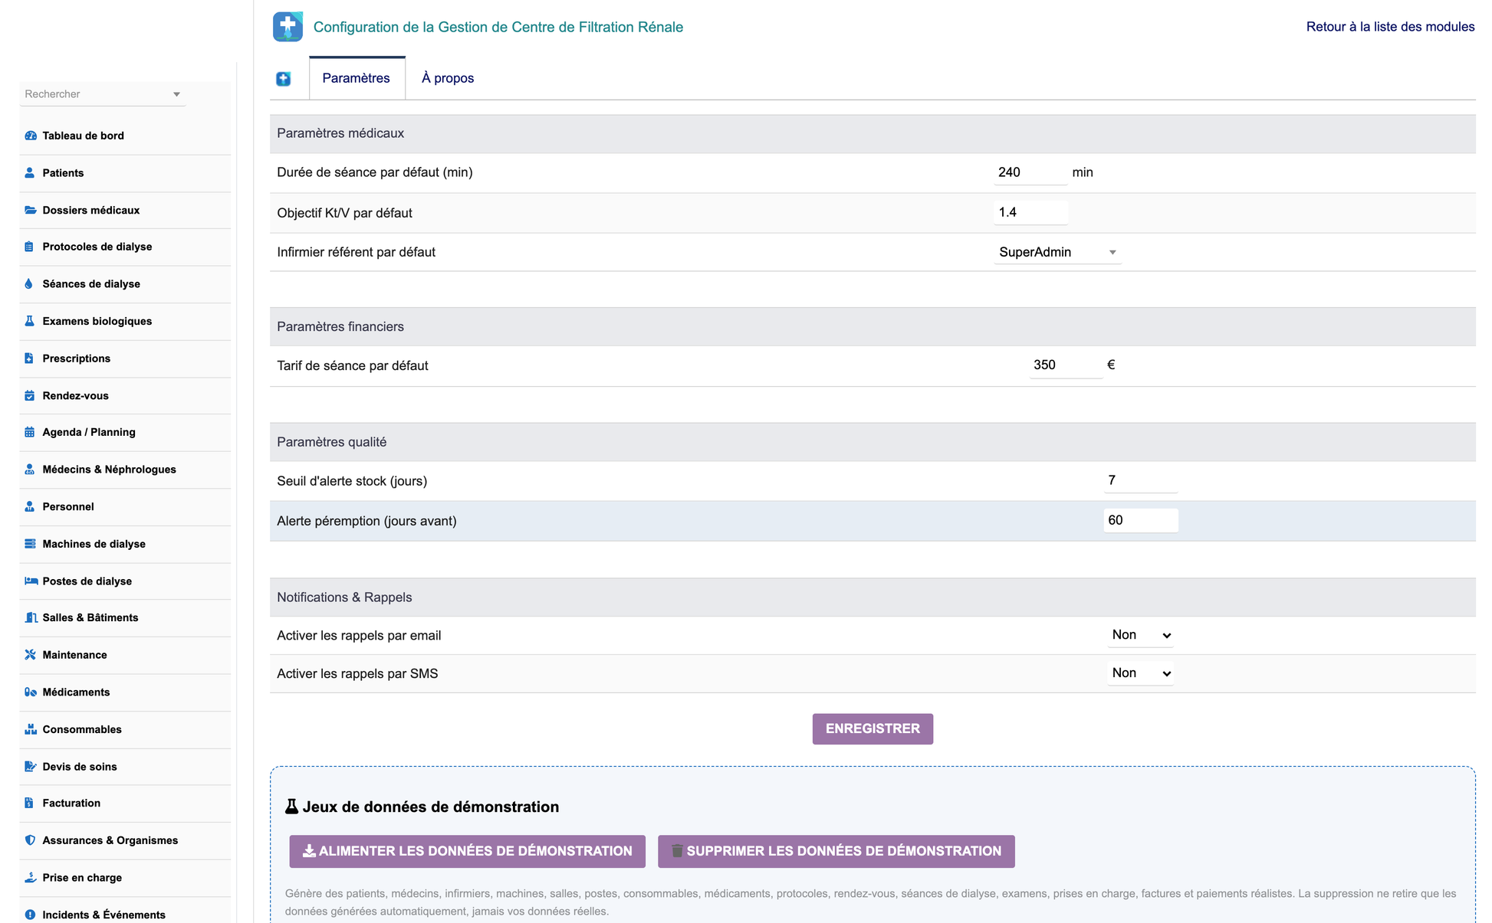Click the Postes de dialyse bed icon
This screenshot has width=1492, height=923.
[x=31, y=581]
